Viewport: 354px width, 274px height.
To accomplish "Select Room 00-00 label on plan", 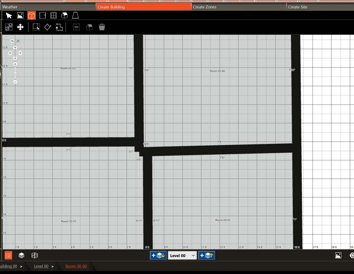I will pos(217,71).
